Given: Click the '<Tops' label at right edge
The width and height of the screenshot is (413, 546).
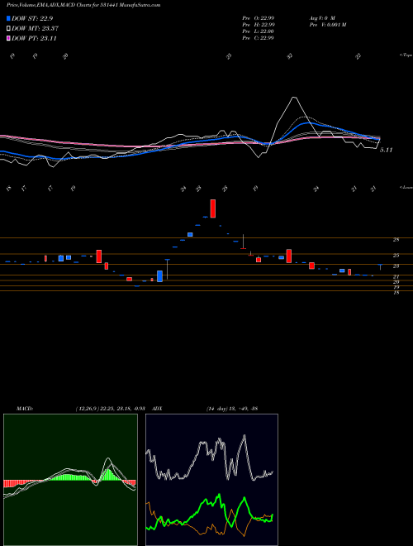Looking at the screenshot, I should point(406,55).
